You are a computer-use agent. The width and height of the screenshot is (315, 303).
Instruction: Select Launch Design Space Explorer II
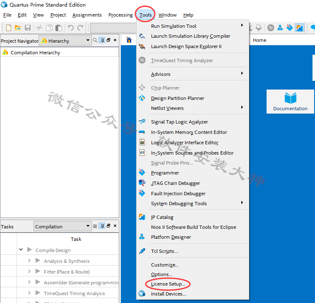click(192, 46)
